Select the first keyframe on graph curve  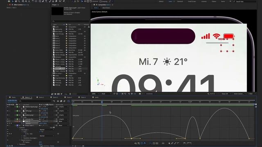click(x=73, y=138)
